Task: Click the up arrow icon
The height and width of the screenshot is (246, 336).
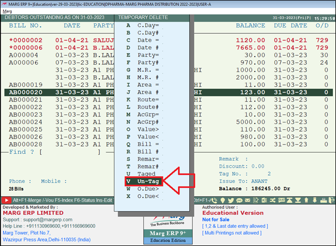Action: click(306, 200)
